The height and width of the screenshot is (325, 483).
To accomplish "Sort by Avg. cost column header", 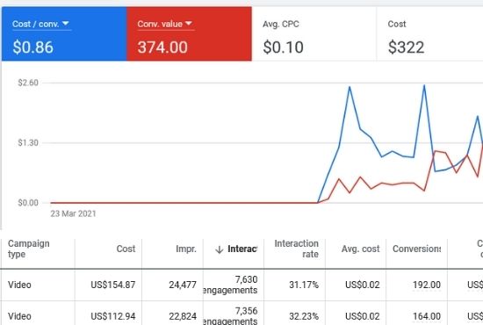I will 360,249.
